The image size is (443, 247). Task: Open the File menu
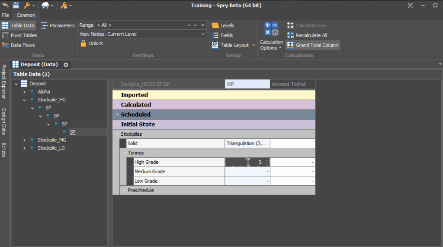[6, 15]
